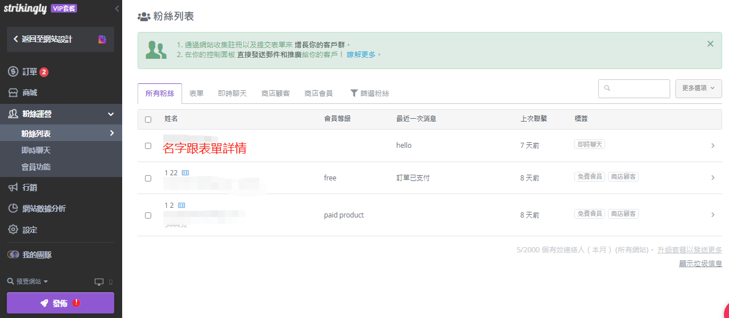Open the 訂單 red badge showing 2

point(44,72)
